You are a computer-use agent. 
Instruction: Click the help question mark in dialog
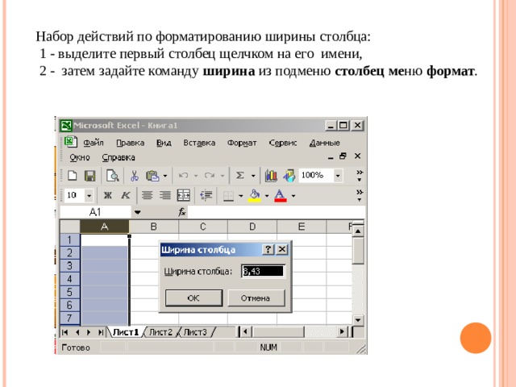point(268,250)
